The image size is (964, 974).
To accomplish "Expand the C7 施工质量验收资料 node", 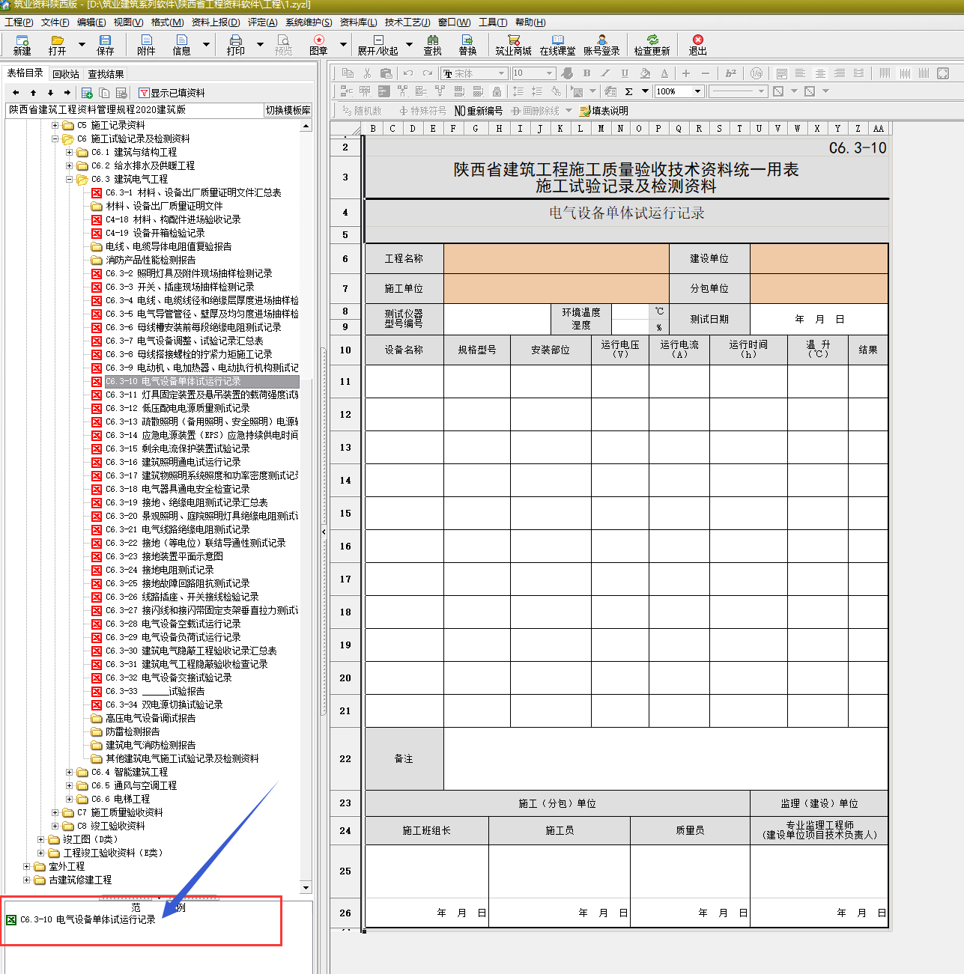I will tap(55, 813).
